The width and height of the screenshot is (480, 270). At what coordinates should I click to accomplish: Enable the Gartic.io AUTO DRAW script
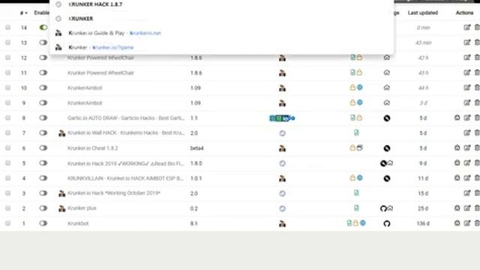(43, 118)
